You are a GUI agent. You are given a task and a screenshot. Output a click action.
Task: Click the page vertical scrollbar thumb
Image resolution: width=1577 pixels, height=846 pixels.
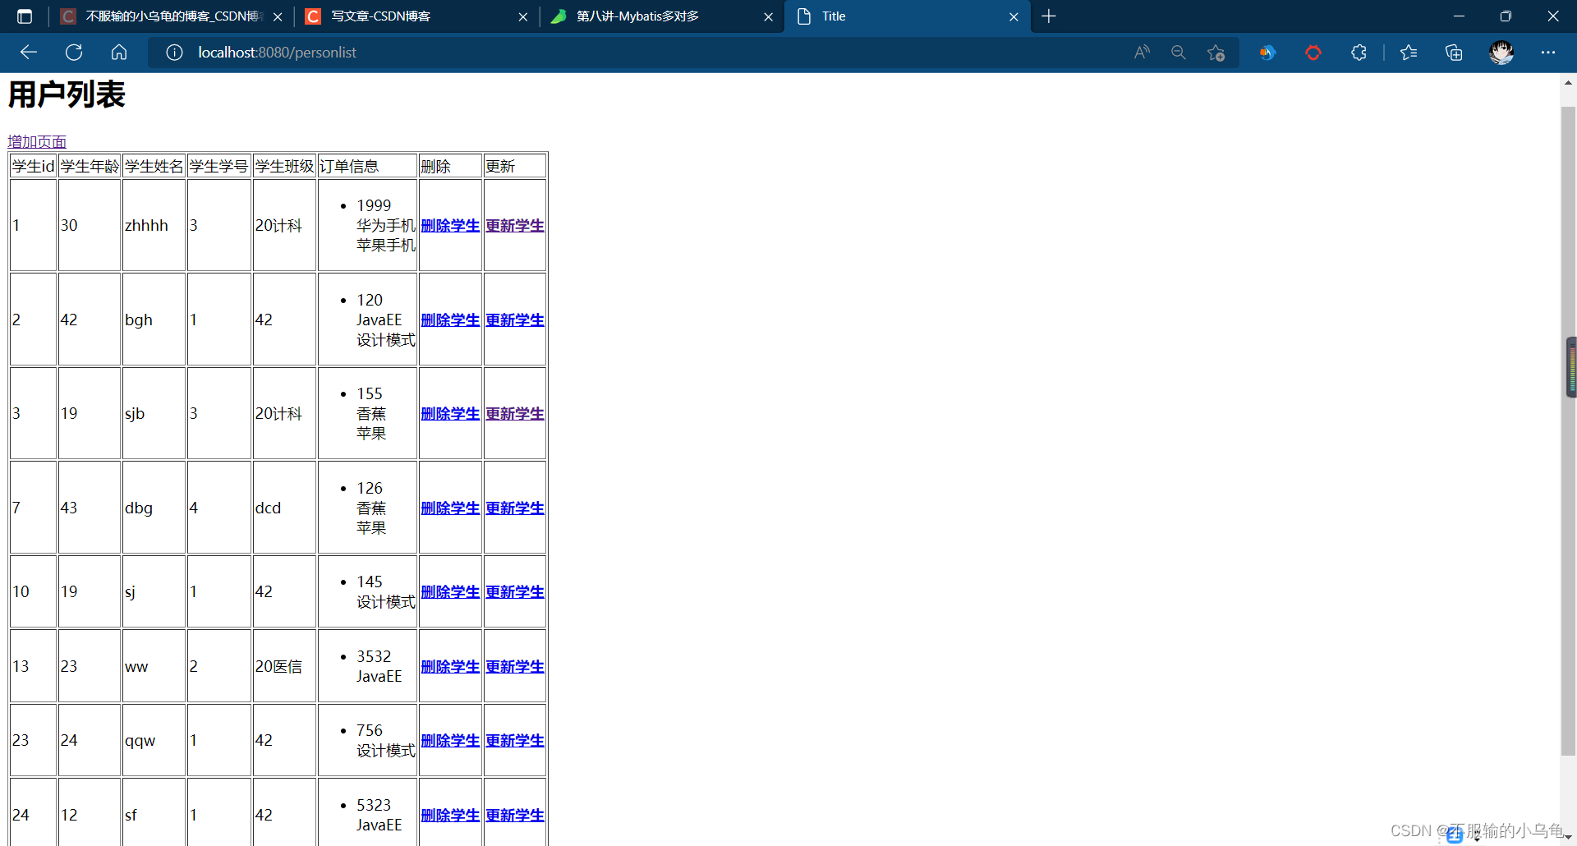[x=1568, y=431]
